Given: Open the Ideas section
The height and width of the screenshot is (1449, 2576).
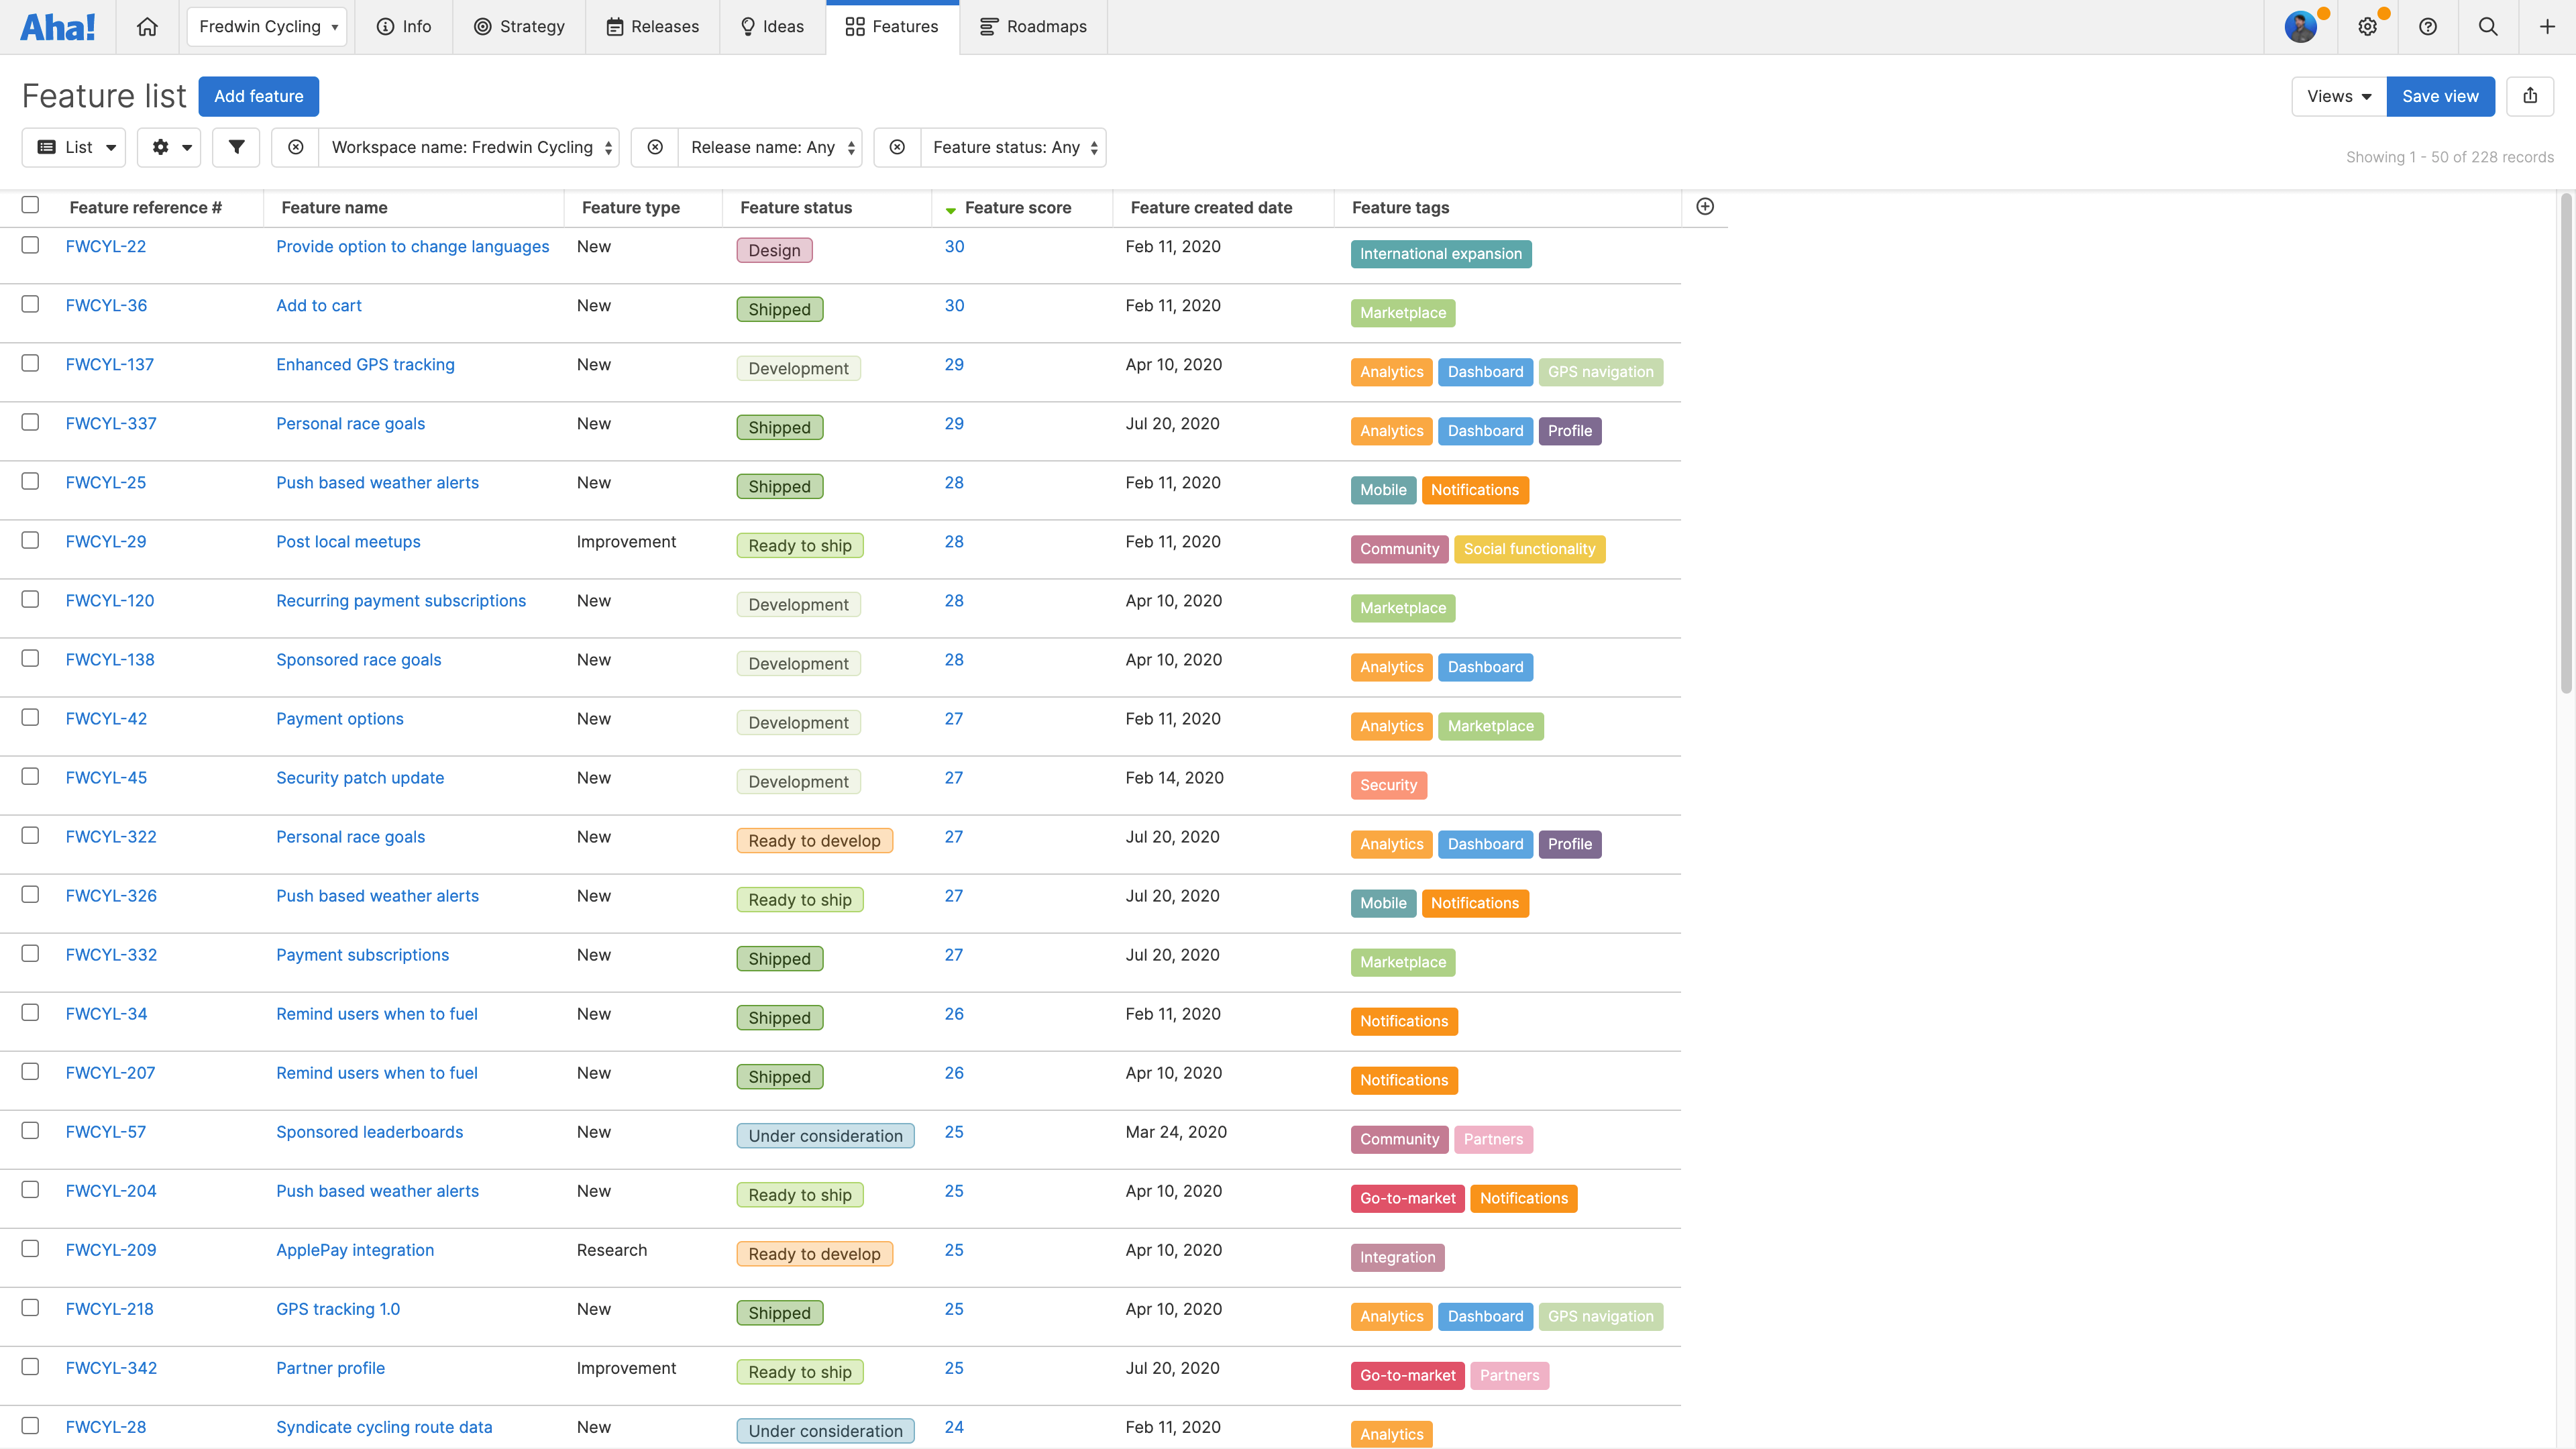Looking at the screenshot, I should (x=771, y=26).
